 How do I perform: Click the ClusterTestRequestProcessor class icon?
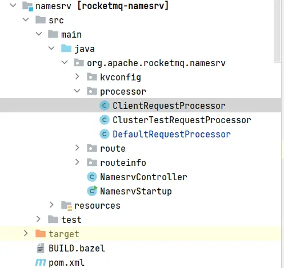pyautogui.click(x=105, y=120)
